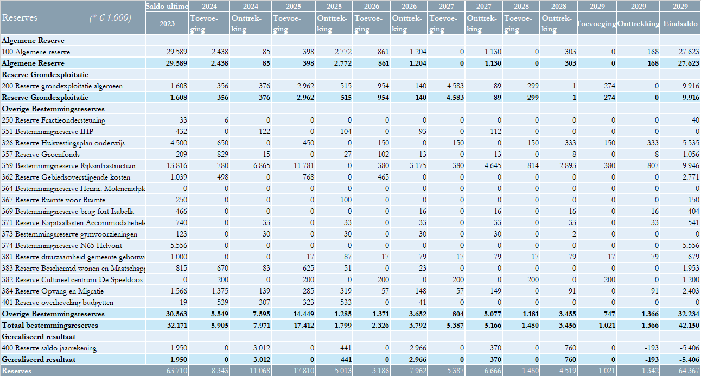Image resolution: width=701 pixels, height=376 pixels.
Task: Click the '359 Bestemmingsreserve Rijksinfrastructuur' row label
Action: tap(69, 166)
